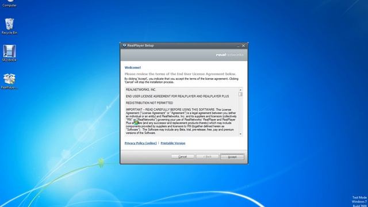Minimize the RealPlayer Setup window
Viewport: 368px width, 207px height.
point(238,46)
